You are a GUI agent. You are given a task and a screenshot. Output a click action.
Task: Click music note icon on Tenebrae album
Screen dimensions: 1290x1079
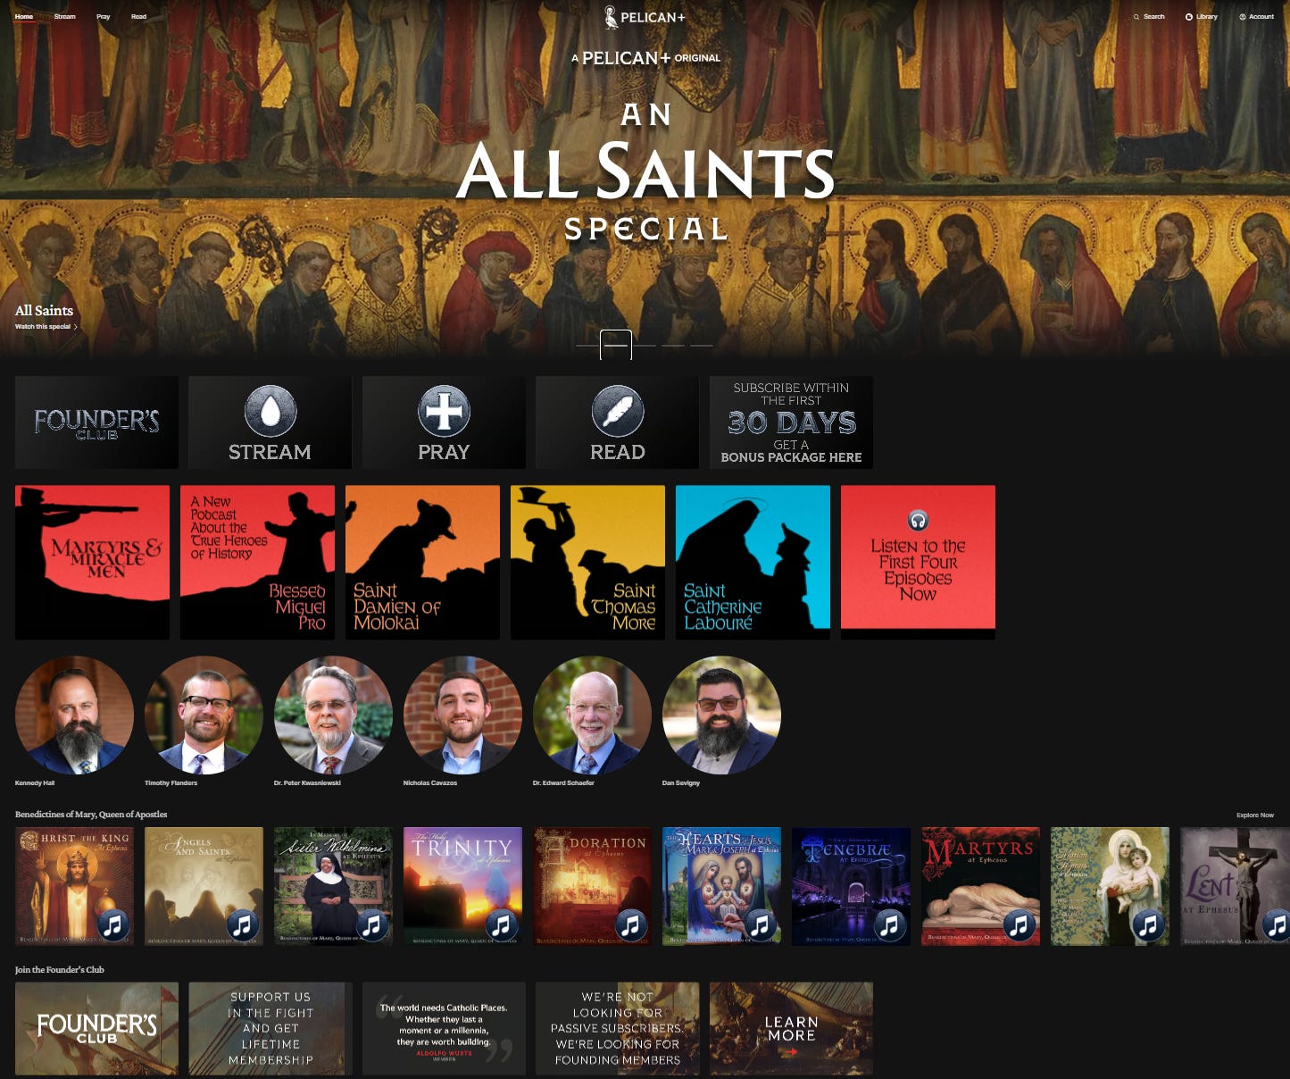pyautogui.click(x=889, y=924)
